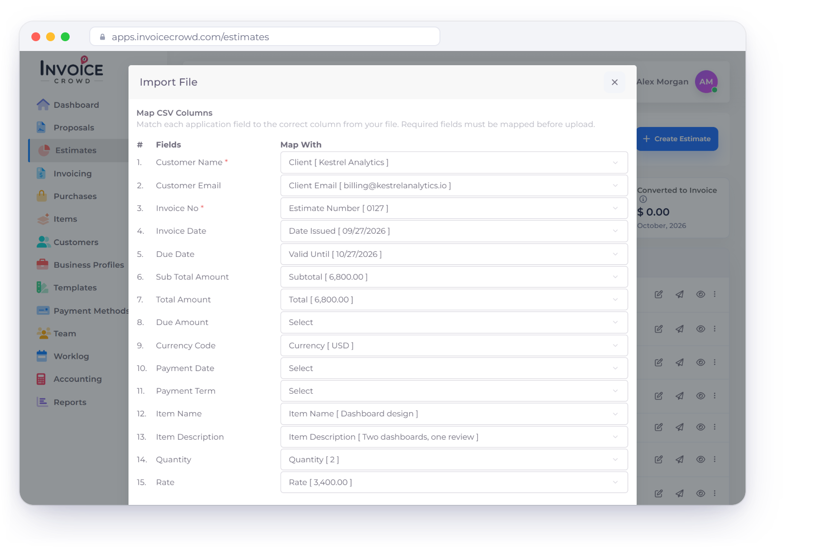
Task: Click the Business Profiles briefcase icon
Action: point(43,264)
